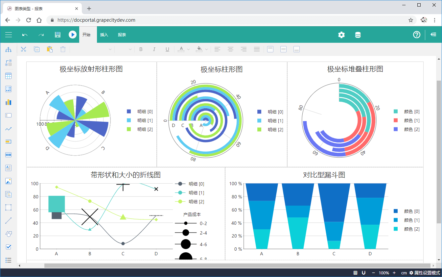This screenshot has height=277, width=442.
Task: Click the horizontal scrollbar thumb
Action: pos(237,265)
